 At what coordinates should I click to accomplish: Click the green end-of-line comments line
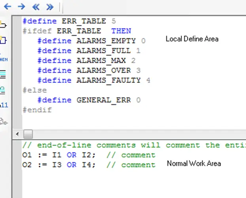point(134,145)
